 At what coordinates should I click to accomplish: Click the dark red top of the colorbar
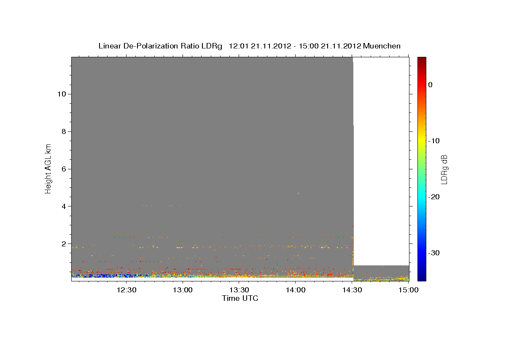(x=422, y=59)
